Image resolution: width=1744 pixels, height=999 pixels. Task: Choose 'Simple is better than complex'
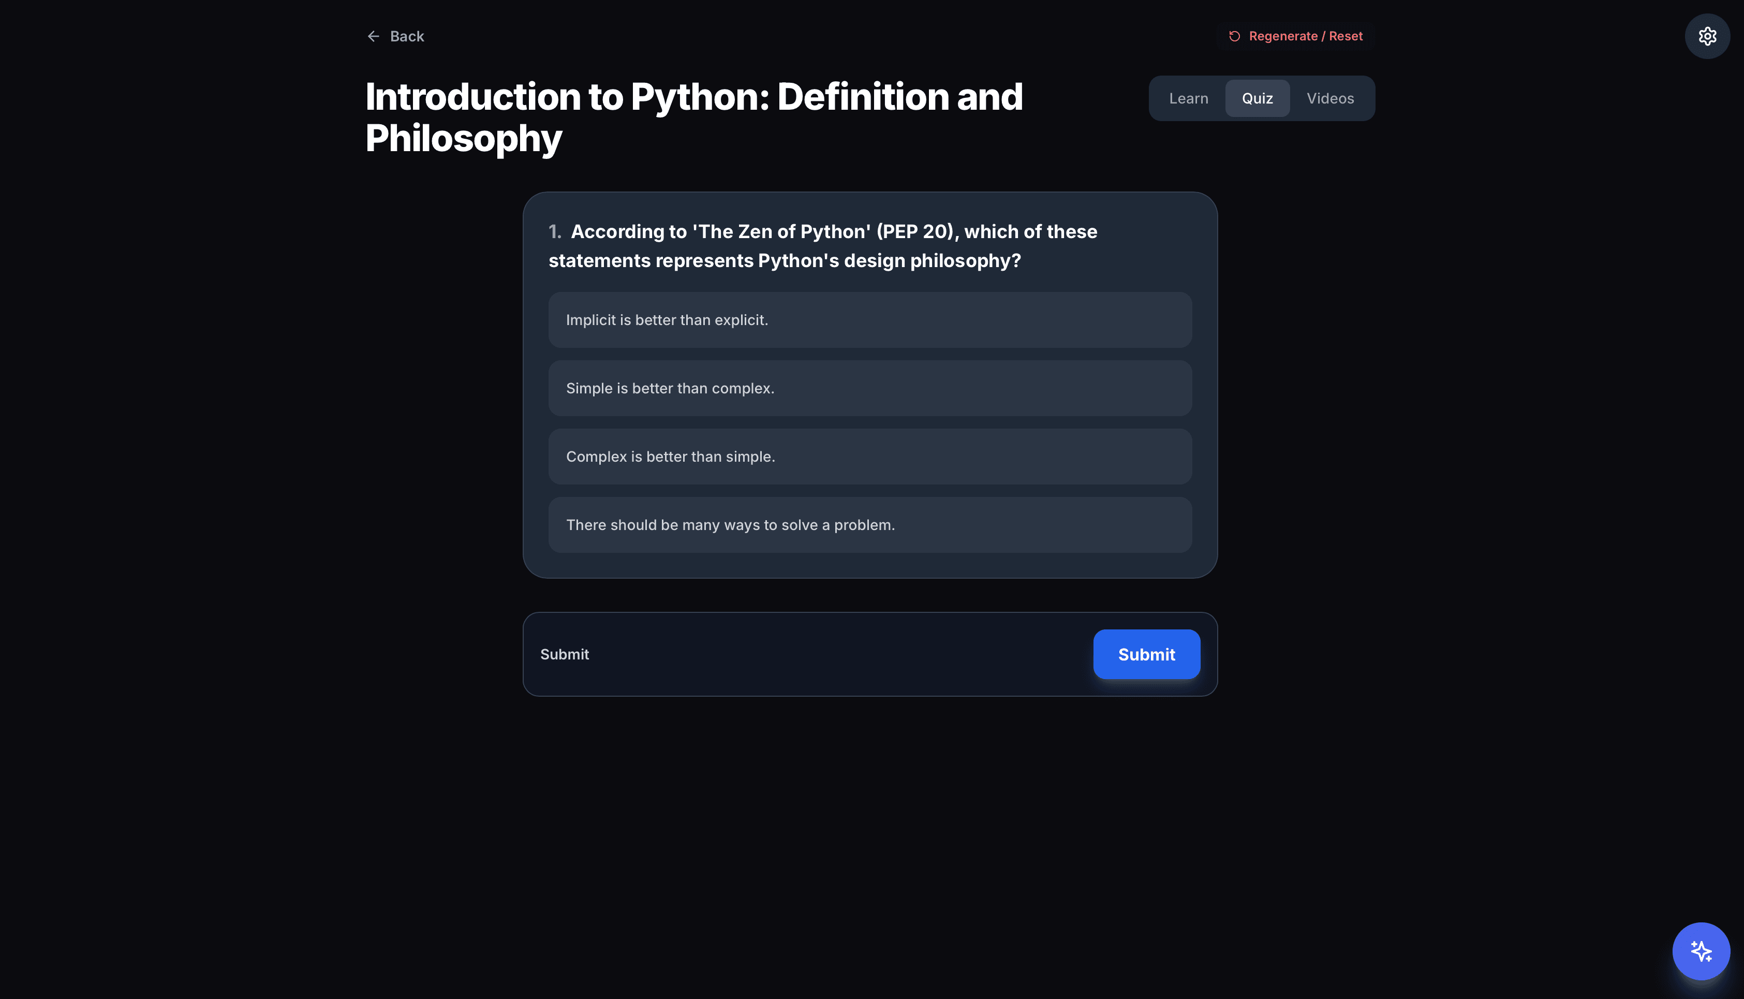869,388
